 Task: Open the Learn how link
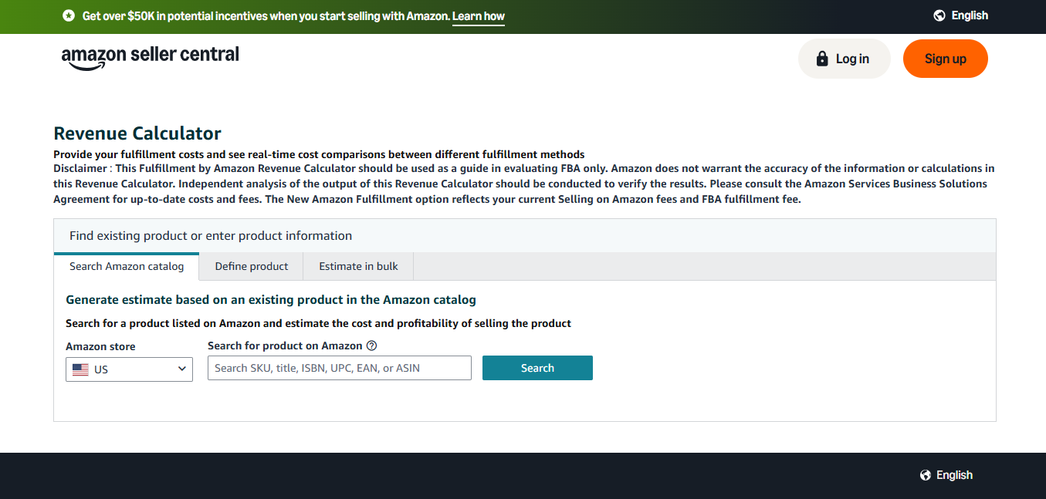tap(478, 15)
